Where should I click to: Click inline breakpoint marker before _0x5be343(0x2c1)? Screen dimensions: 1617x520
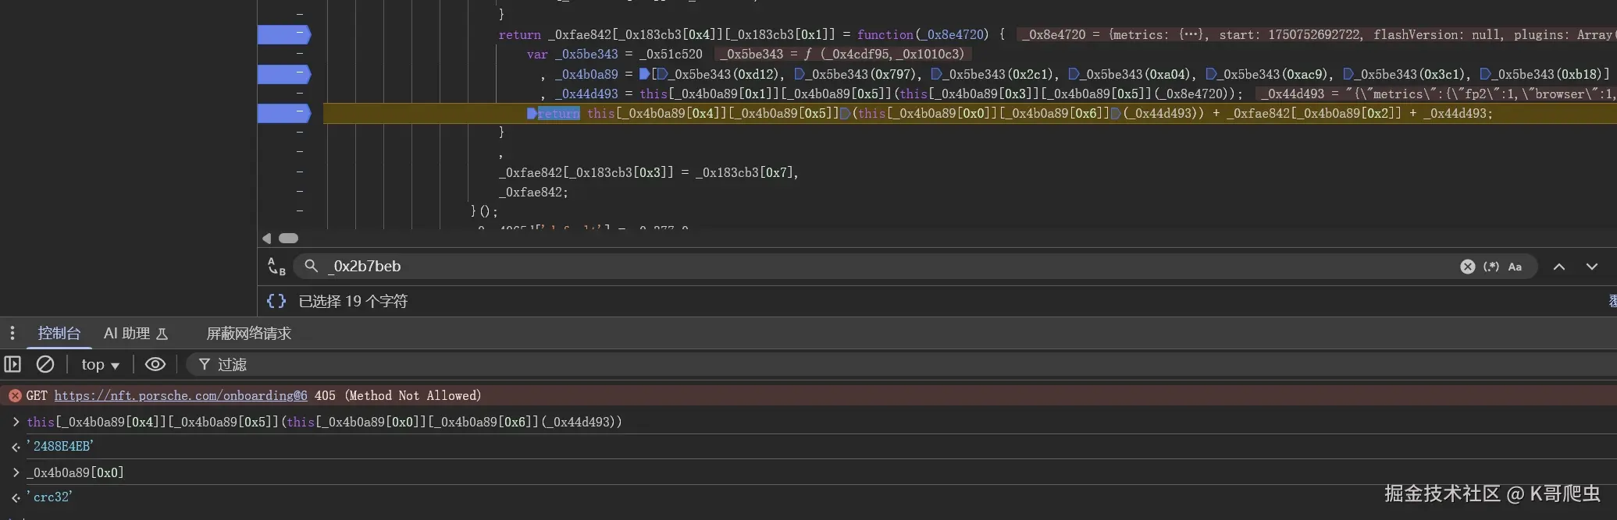coord(936,74)
